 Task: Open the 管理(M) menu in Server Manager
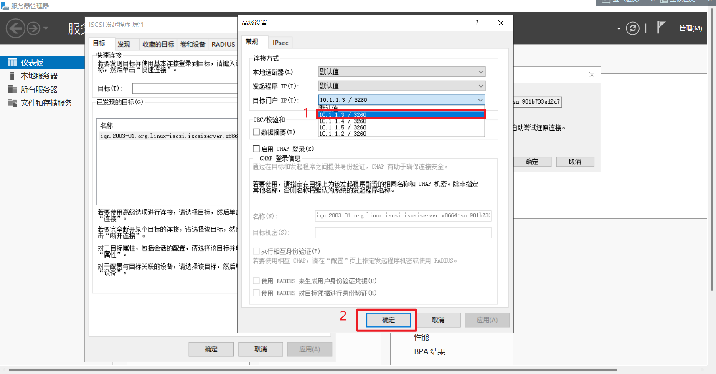pyautogui.click(x=691, y=28)
